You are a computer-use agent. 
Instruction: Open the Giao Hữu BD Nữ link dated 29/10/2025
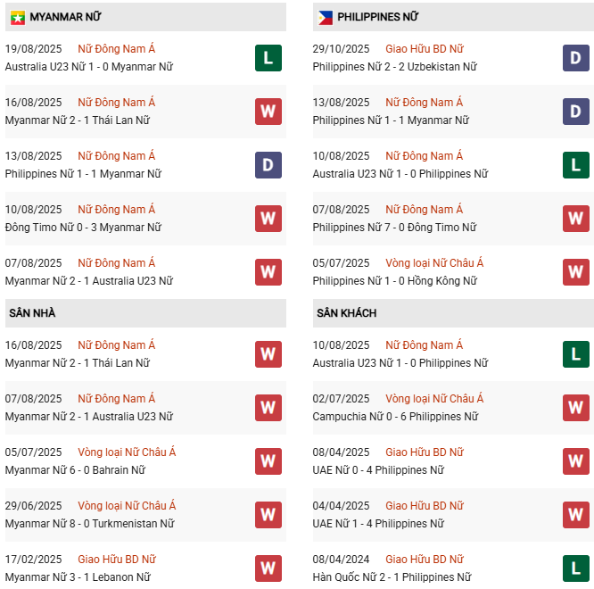click(x=425, y=49)
